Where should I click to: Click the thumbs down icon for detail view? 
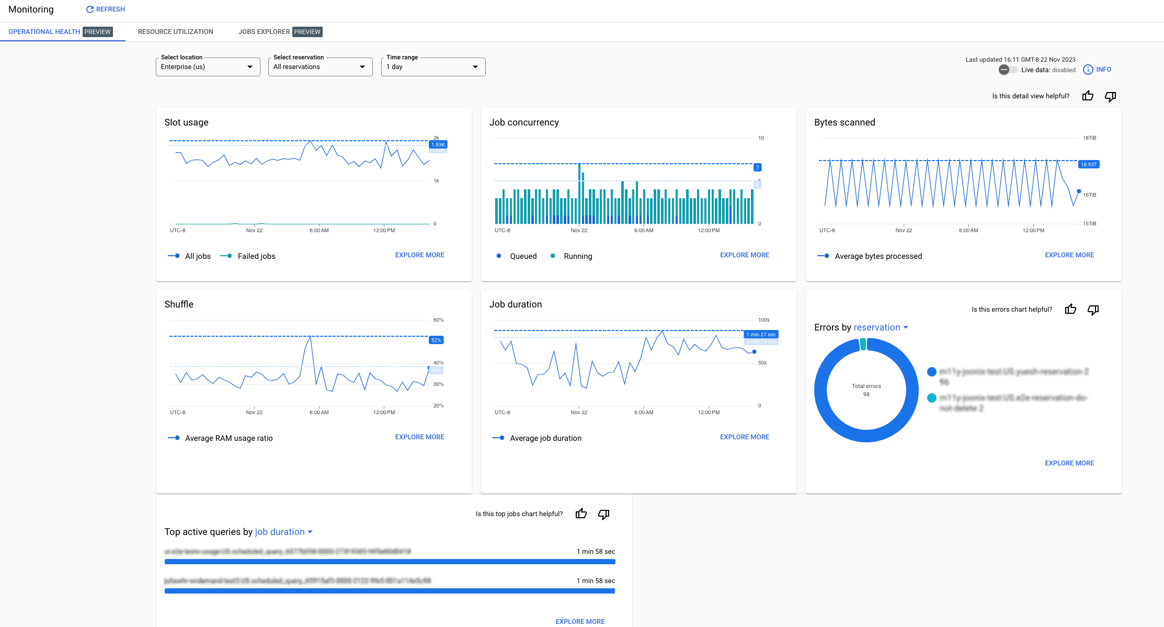click(1110, 96)
